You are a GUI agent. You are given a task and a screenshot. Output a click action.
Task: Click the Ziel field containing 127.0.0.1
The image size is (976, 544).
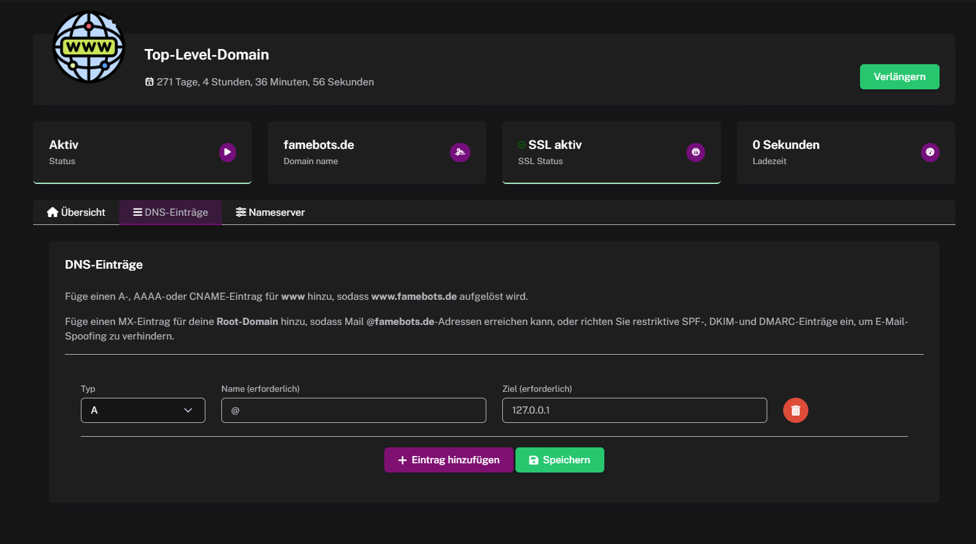634,410
